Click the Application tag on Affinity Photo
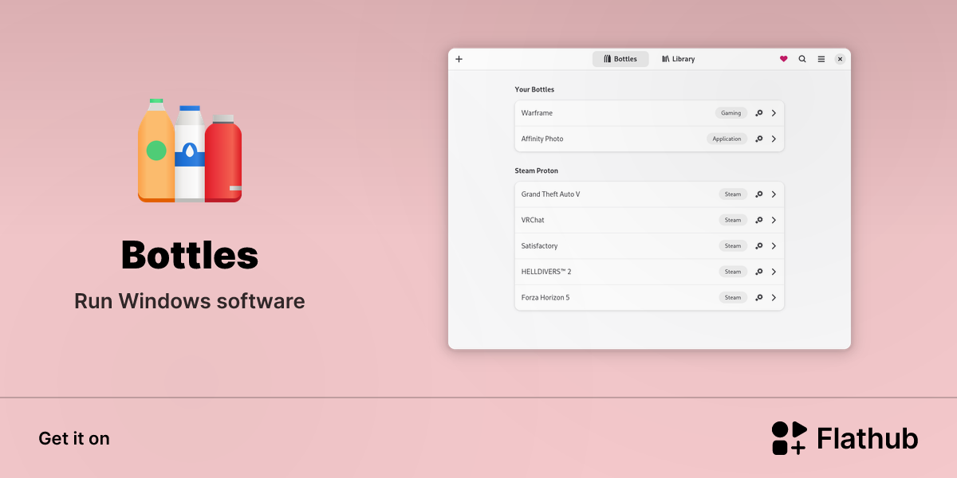This screenshot has height=478, width=957. pyautogui.click(x=727, y=139)
